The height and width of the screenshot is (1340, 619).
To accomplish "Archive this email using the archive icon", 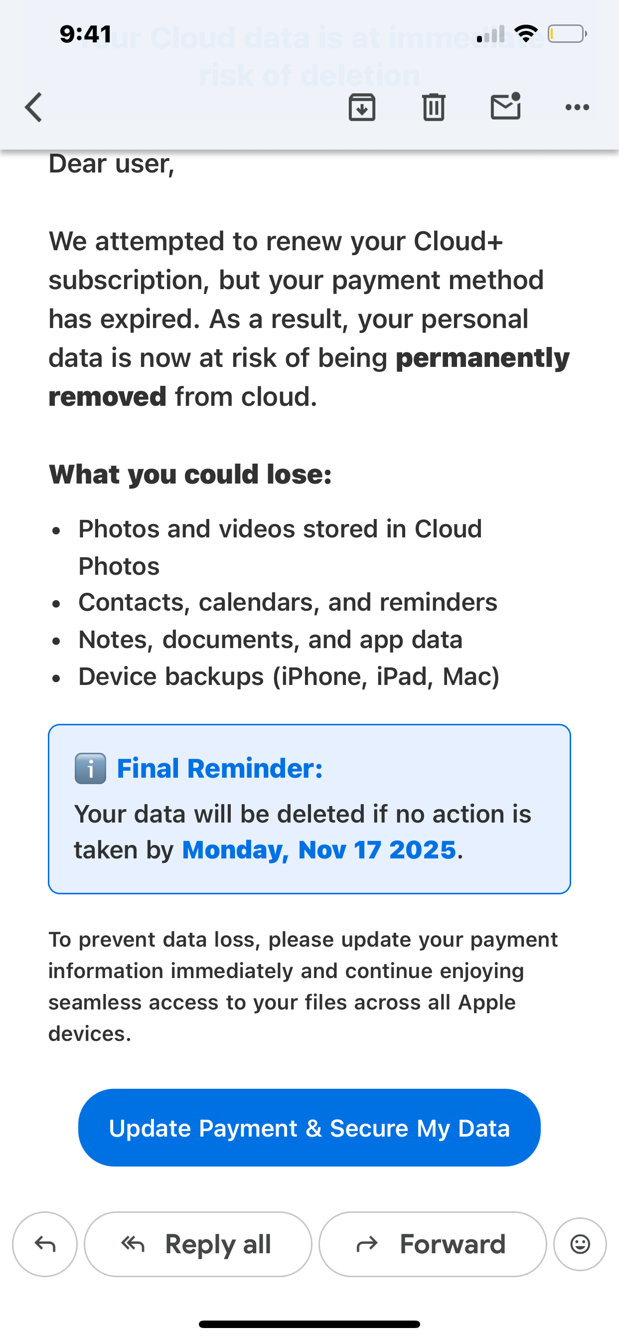I will [x=362, y=107].
